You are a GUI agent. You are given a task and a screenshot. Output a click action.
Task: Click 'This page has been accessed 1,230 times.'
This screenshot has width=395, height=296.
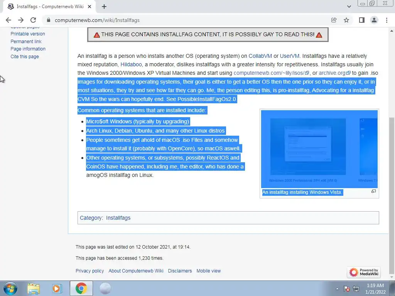[x=120, y=258]
